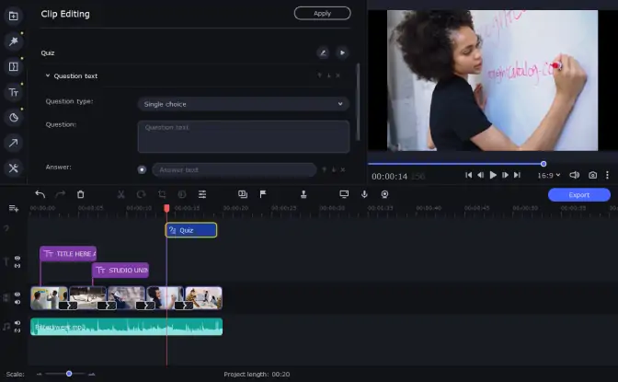Move the answer row up
The image size is (618, 382).
click(324, 169)
